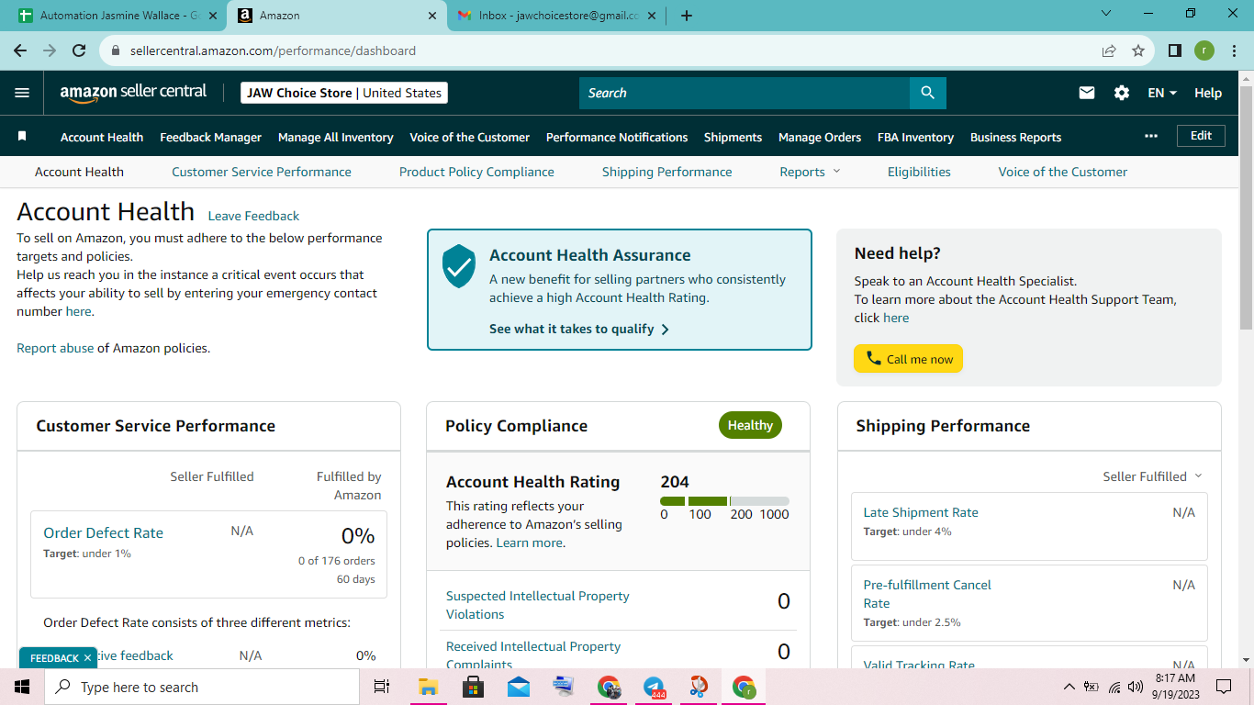Image resolution: width=1254 pixels, height=705 pixels.
Task: Open the Shipping Performance tab
Action: pos(667,172)
